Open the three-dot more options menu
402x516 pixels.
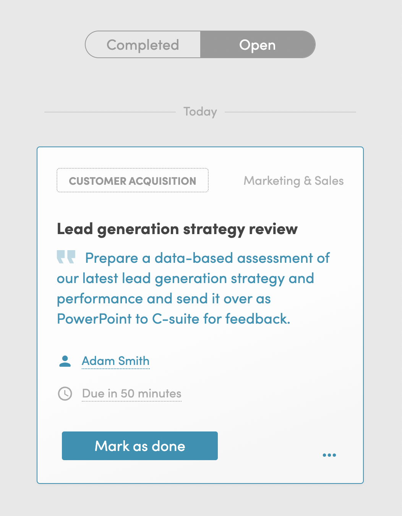(329, 455)
